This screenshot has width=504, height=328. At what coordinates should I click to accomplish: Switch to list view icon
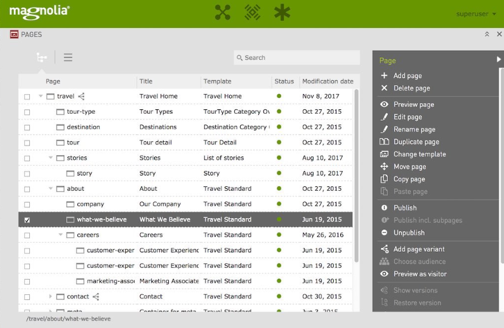click(x=68, y=58)
